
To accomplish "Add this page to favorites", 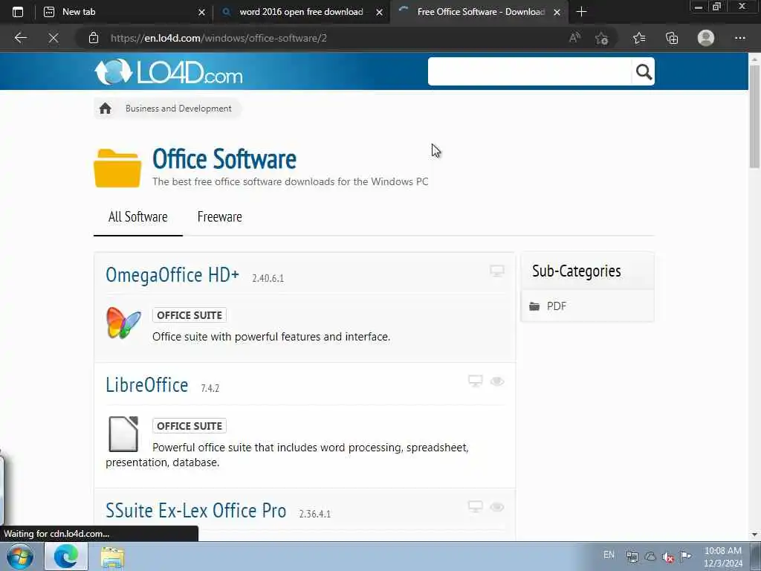I will click(x=602, y=38).
